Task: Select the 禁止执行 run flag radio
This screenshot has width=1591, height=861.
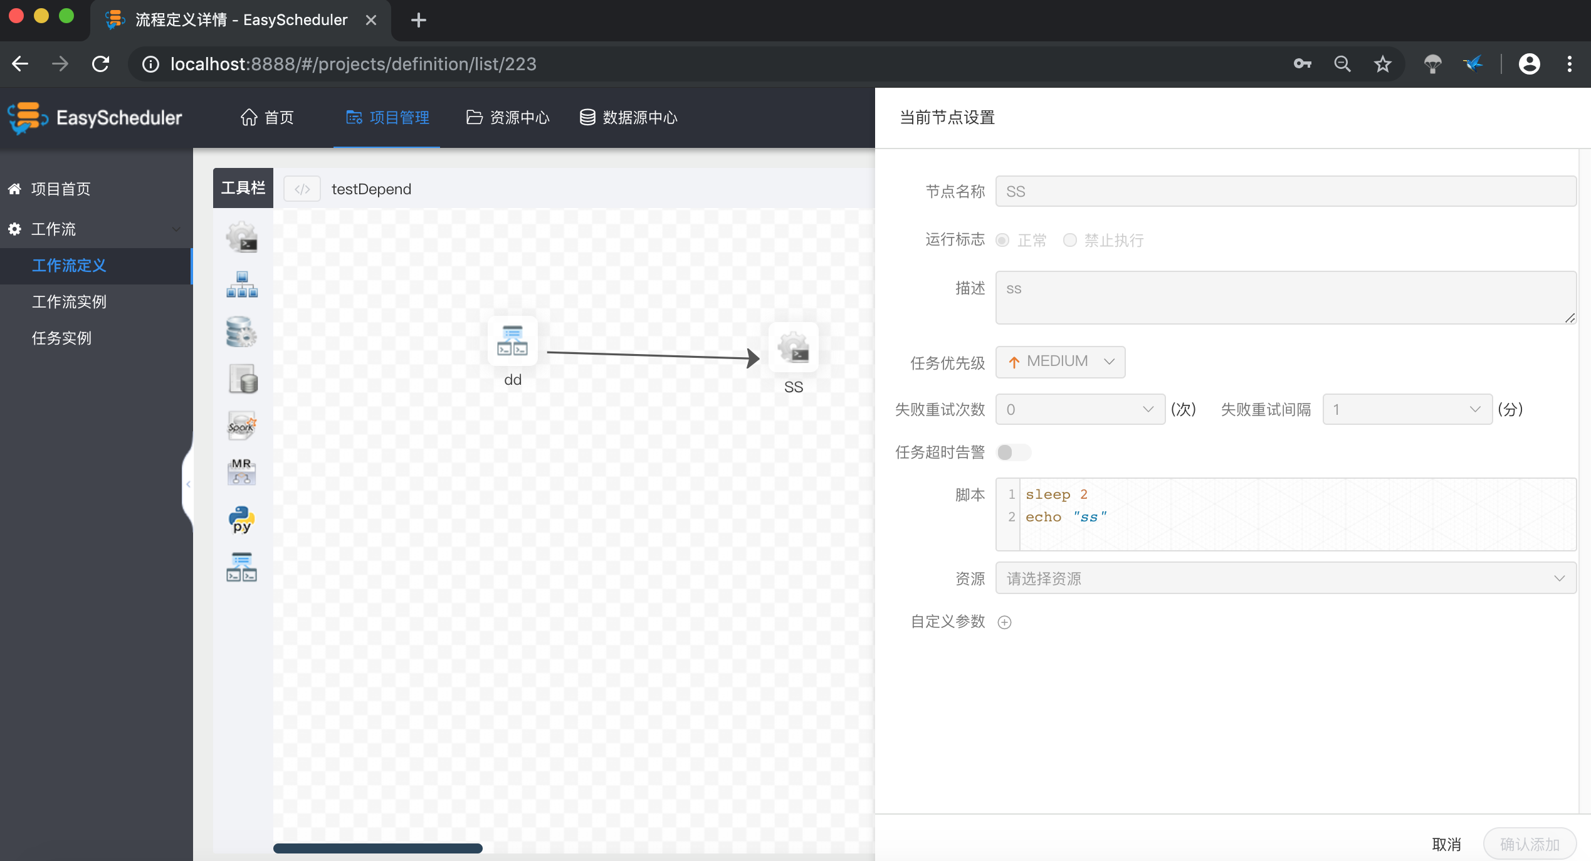Action: pyautogui.click(x=1070, y=240)
